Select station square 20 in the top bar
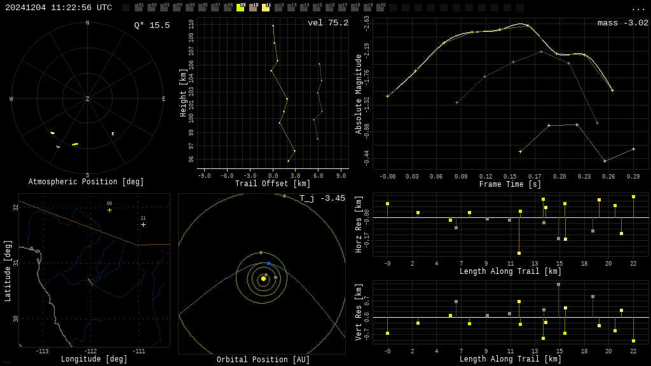This screenshot has width=651, height=366. [x=380, y=8]
